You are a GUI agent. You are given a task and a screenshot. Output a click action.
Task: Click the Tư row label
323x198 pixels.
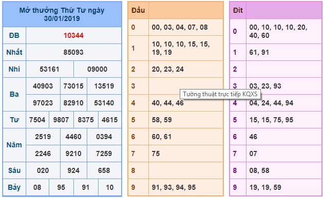pos(14,120)
